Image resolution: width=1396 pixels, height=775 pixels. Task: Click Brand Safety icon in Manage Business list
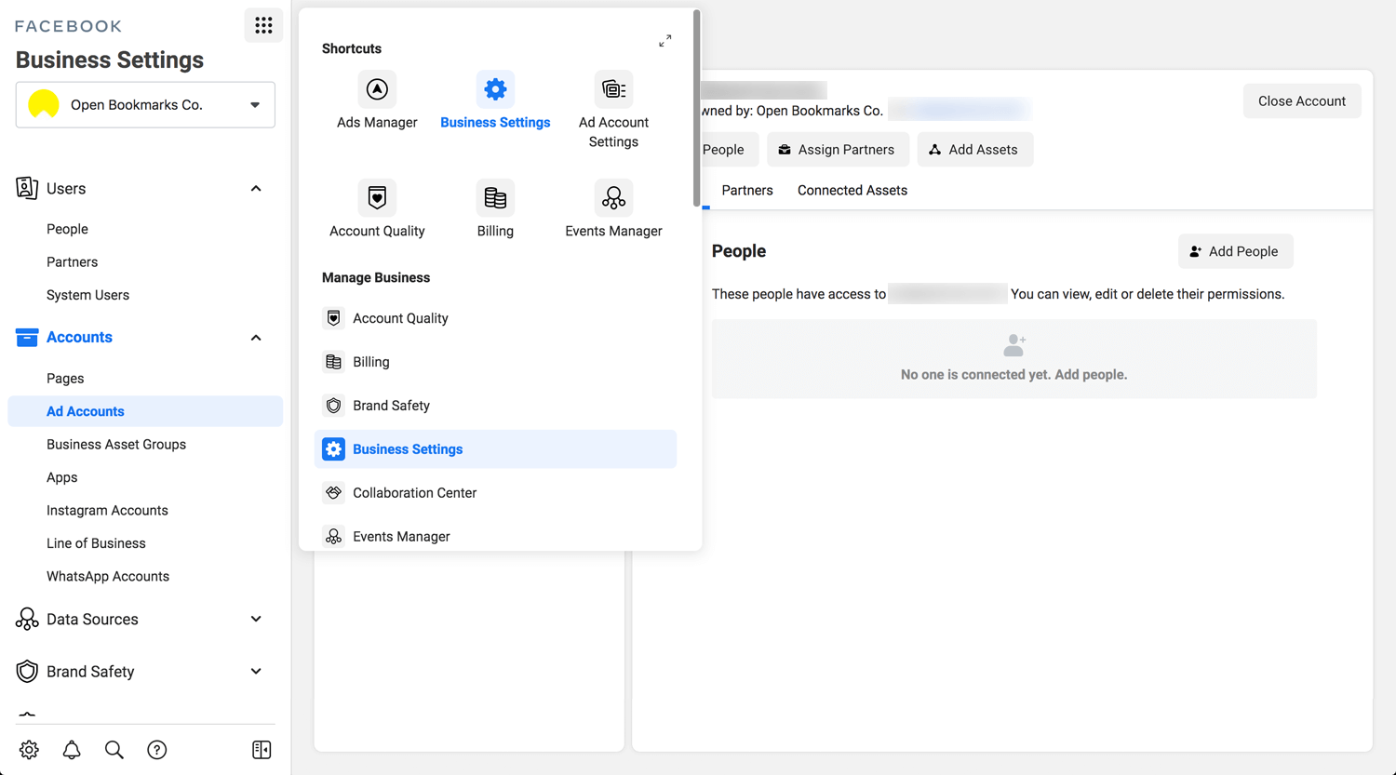(x=333, y=406)
